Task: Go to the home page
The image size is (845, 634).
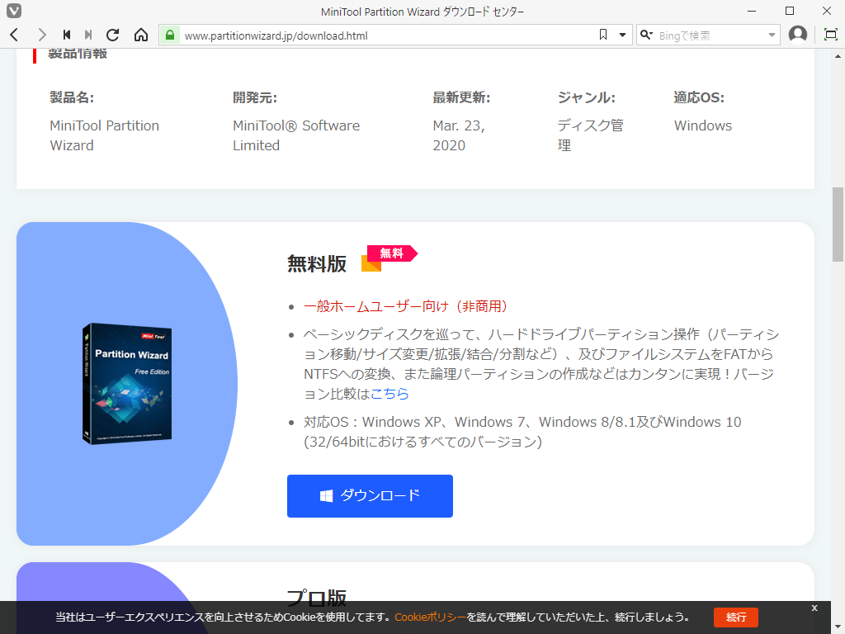Action: click(x=141, y=35)
